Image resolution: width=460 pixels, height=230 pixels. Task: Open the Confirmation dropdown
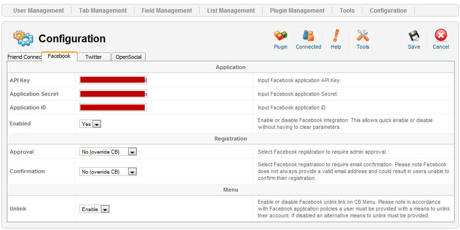(108, 172)
